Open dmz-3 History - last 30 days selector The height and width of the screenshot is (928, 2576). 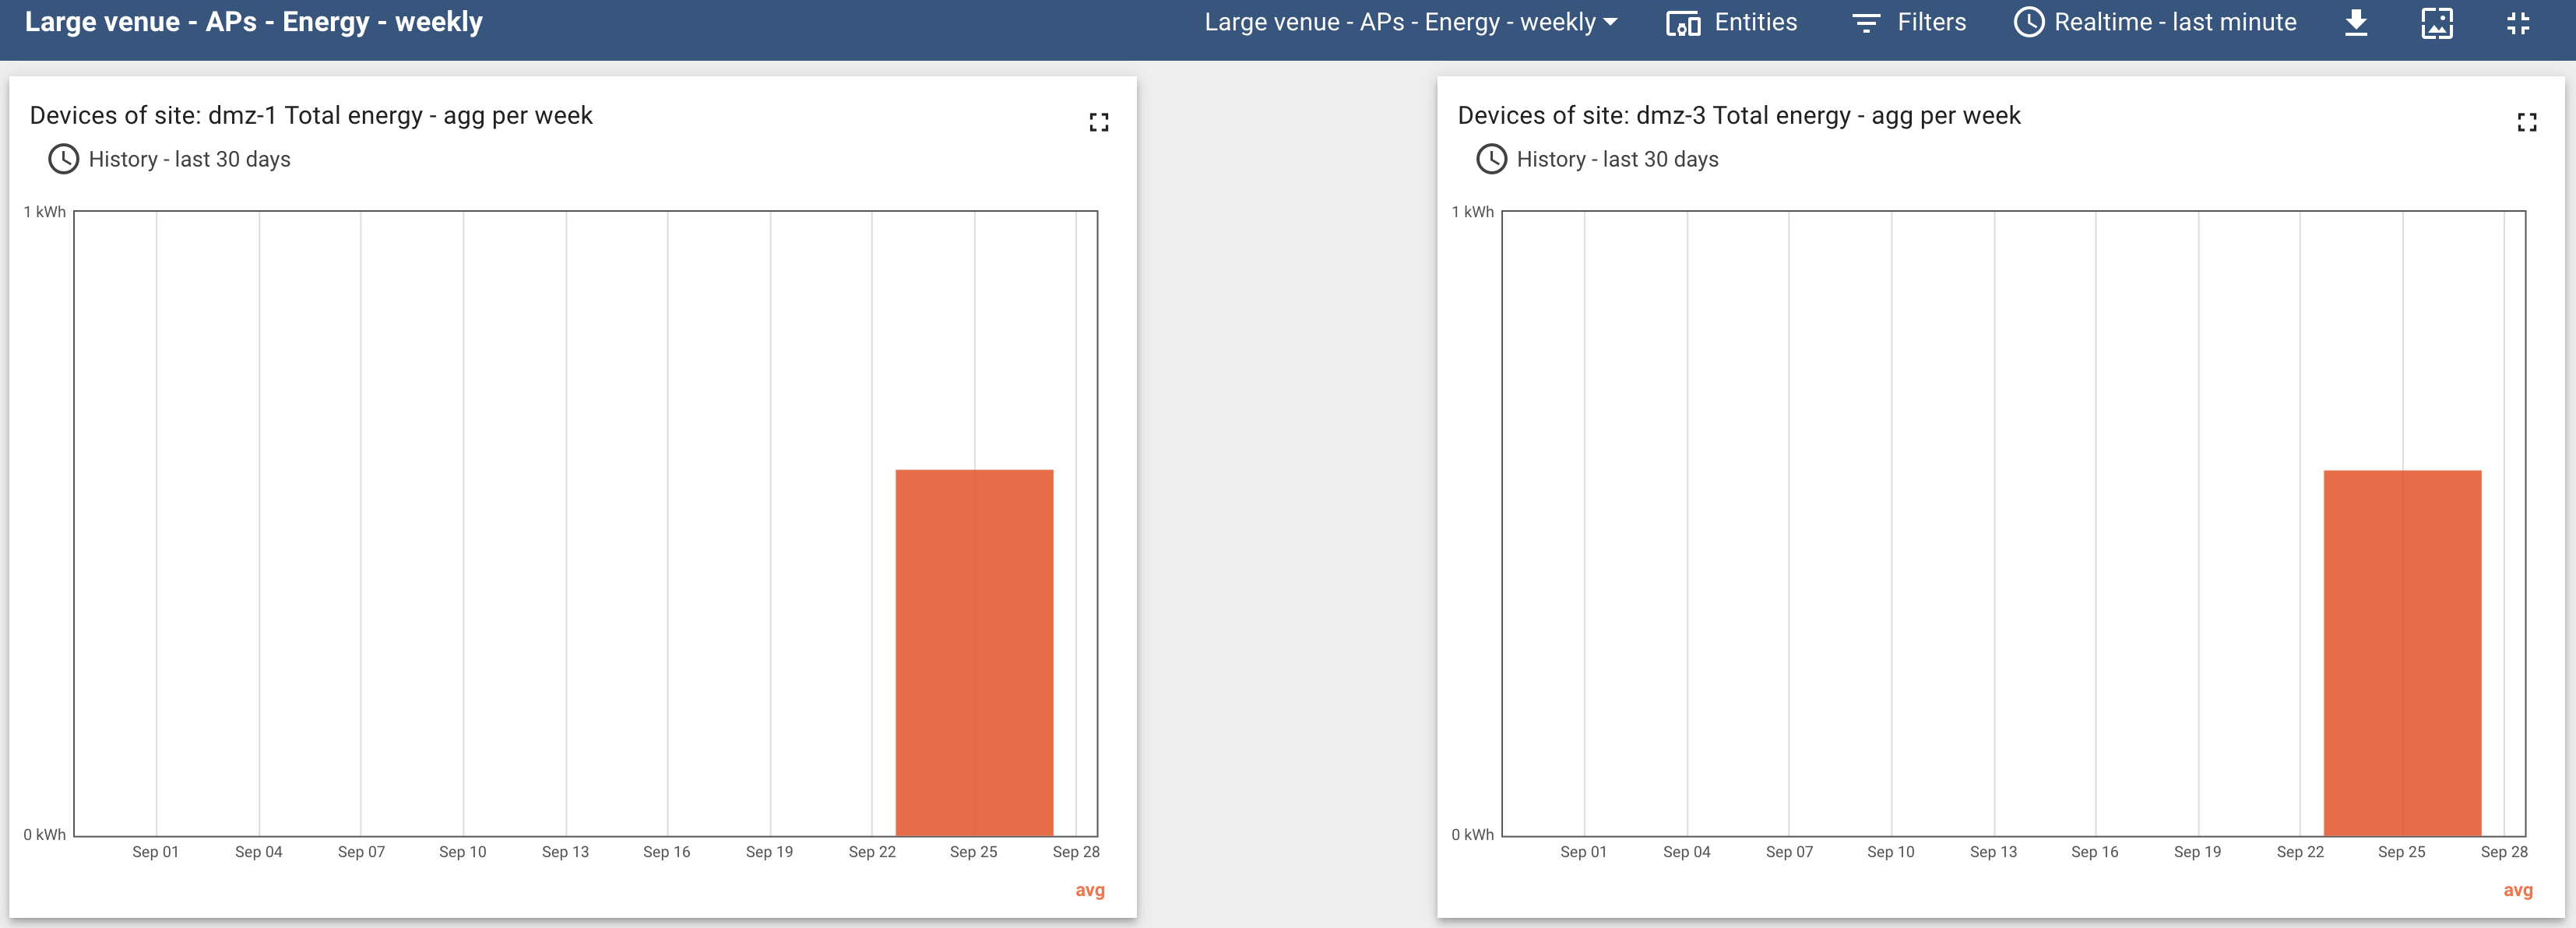tap(1617, 159)
